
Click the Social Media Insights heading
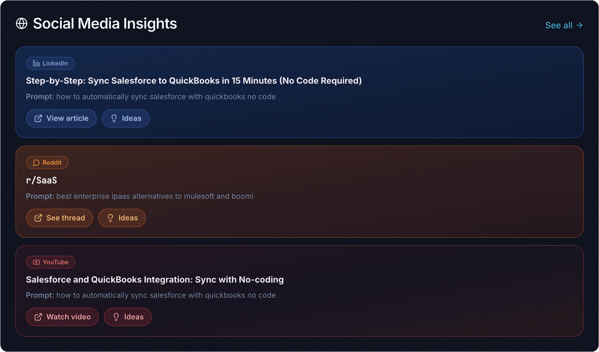click(x=105, y=24)
